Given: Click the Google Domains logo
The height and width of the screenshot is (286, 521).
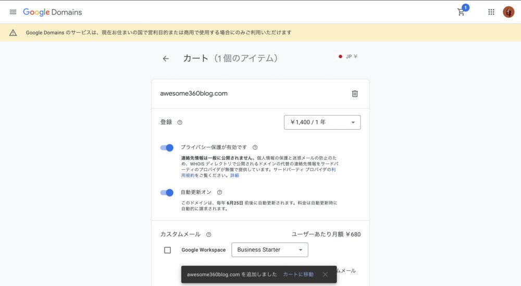Looking at the screenshot, I should pos(53,13).
